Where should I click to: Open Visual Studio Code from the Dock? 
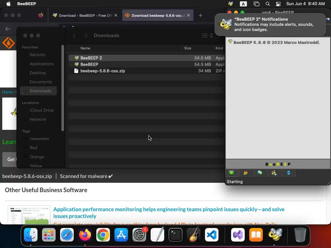[211, 234]
